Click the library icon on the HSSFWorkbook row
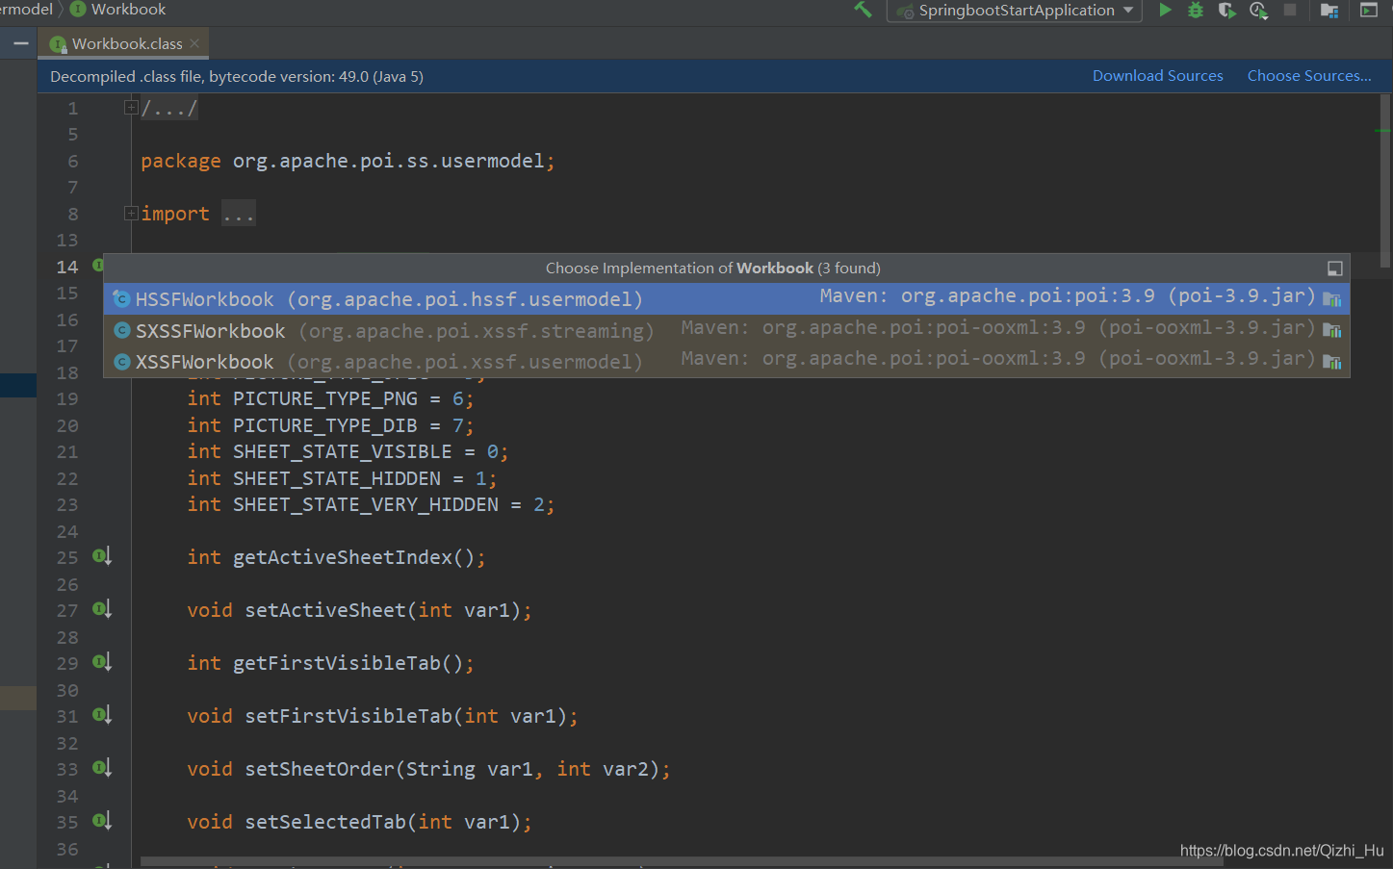Image resolution: width=1393 pixels, height=869 pixels. [x=1332, y=300]
